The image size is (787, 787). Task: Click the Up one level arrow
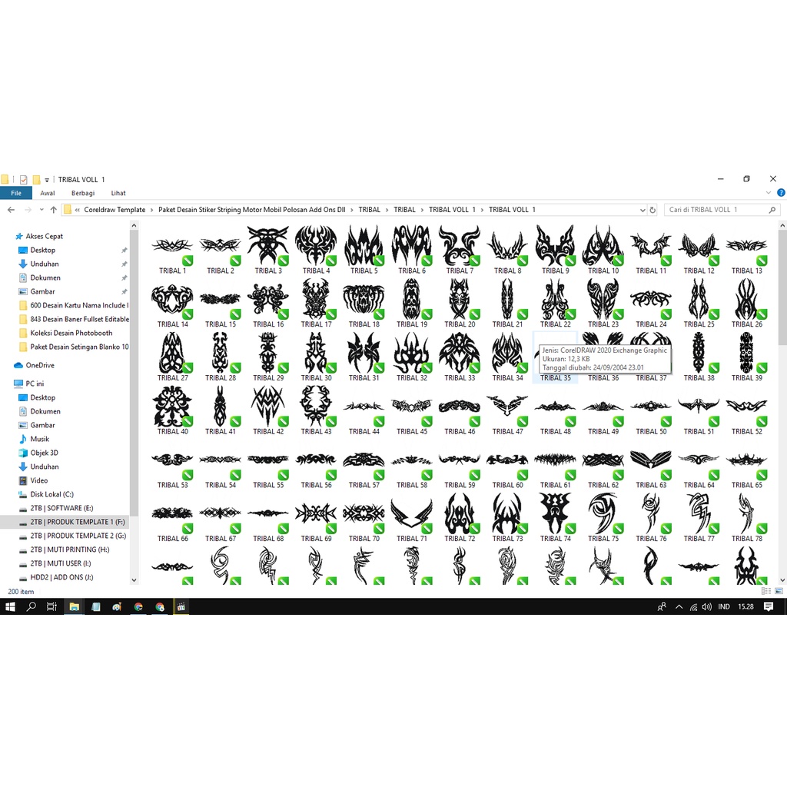click(53, 210)
